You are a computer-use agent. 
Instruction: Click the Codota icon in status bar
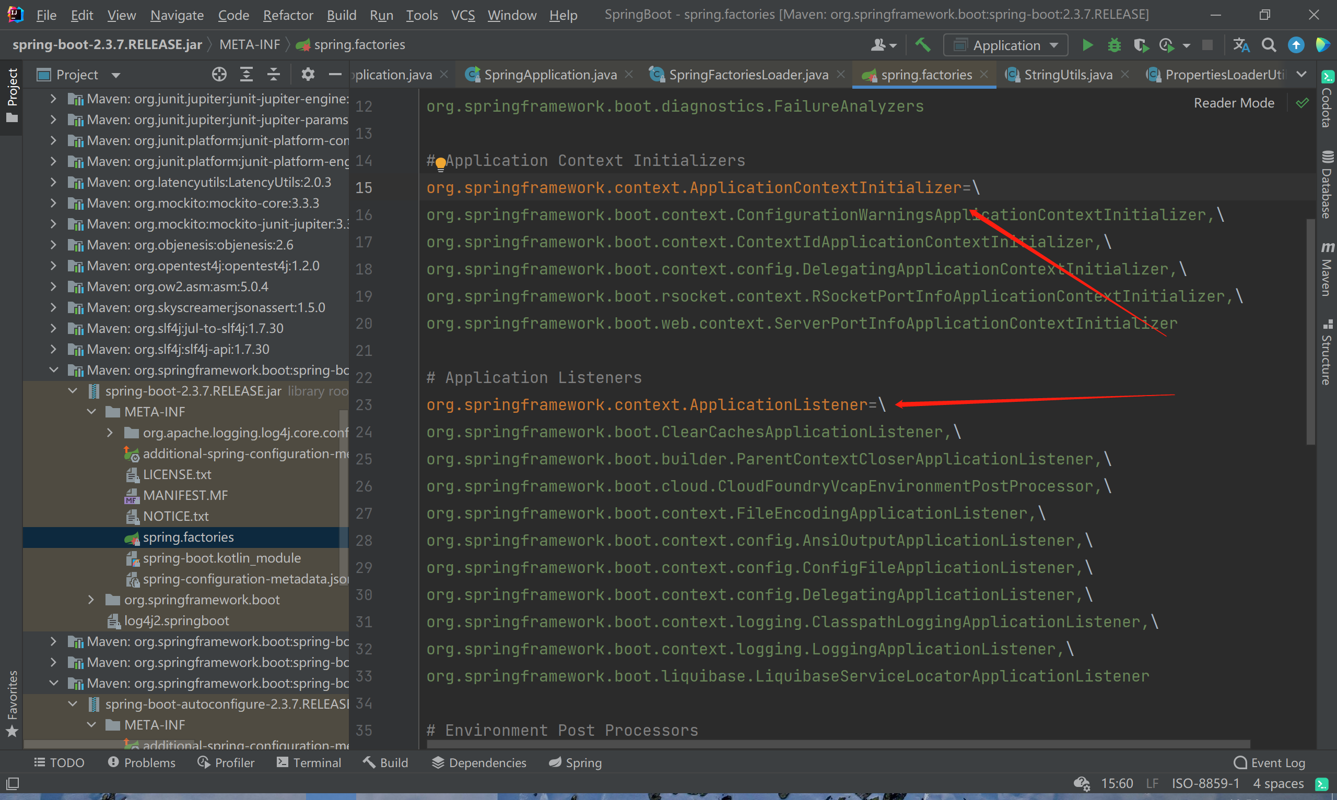coord(1321,783)
